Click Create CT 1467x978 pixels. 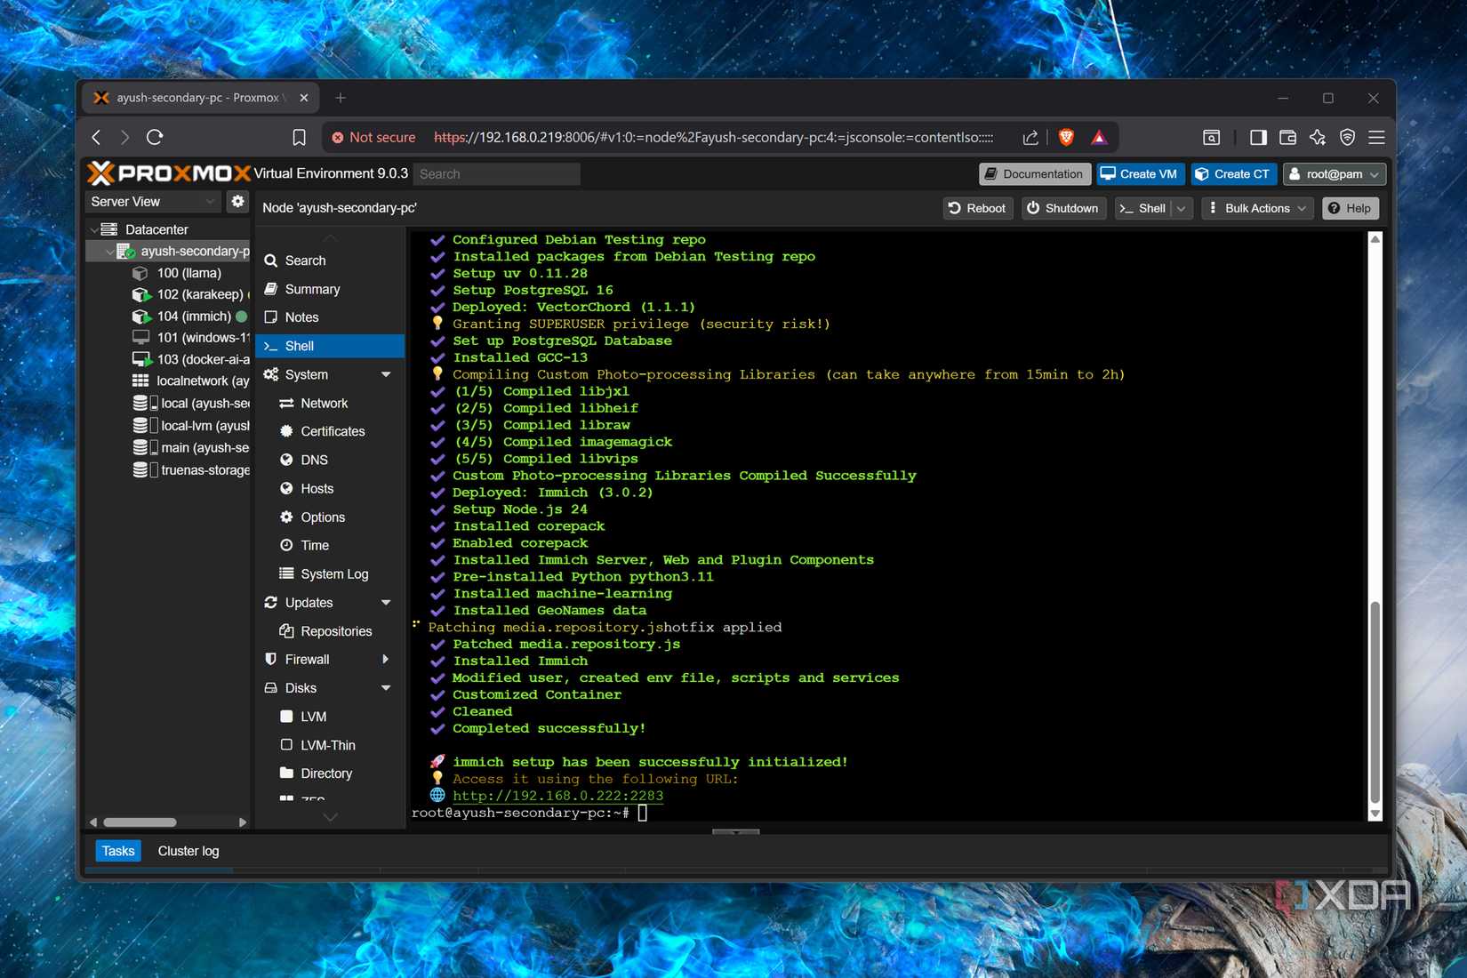(x=1234, y=174)
